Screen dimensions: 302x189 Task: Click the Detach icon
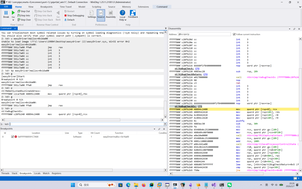click(69, 20)
